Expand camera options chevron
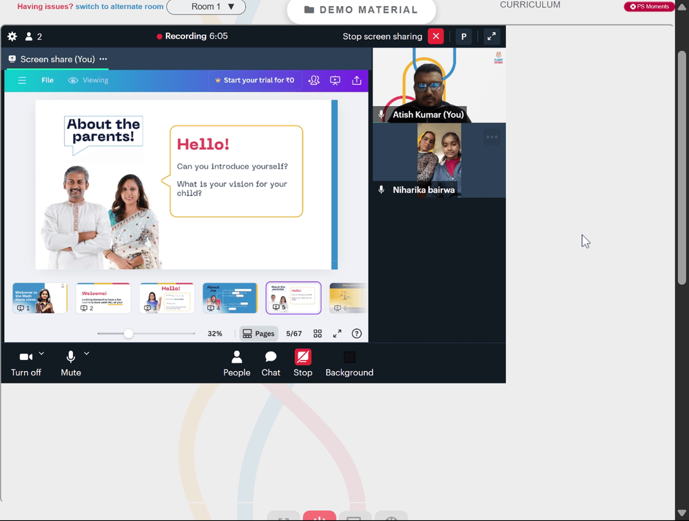The height and width of the screenshot is (521, 689). click(41, 353)
